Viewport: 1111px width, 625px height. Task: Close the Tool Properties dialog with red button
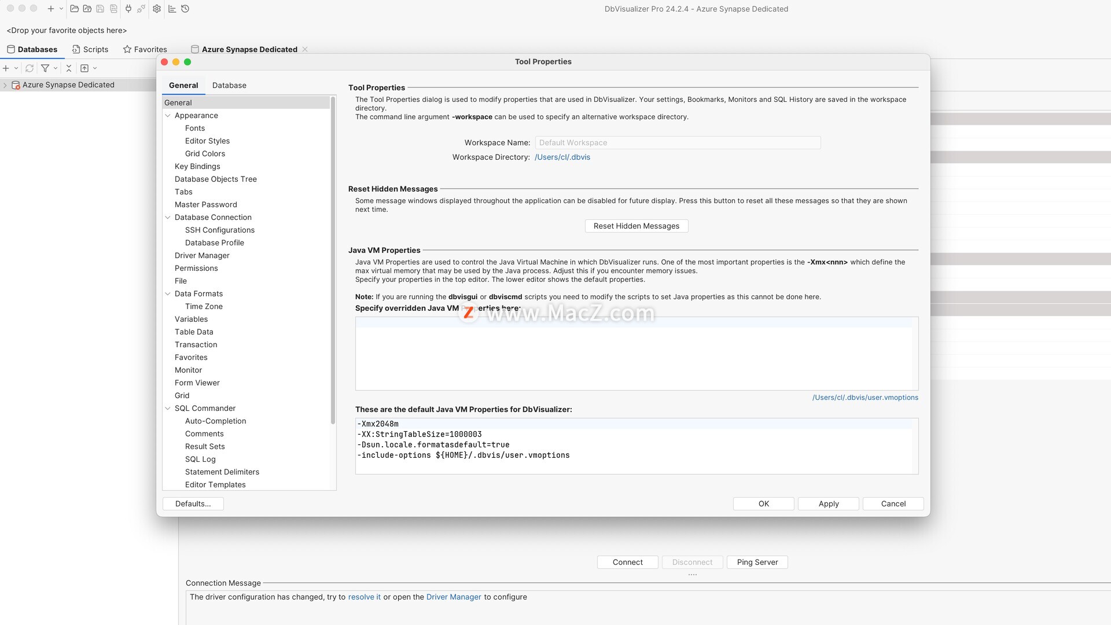[164, 62]
